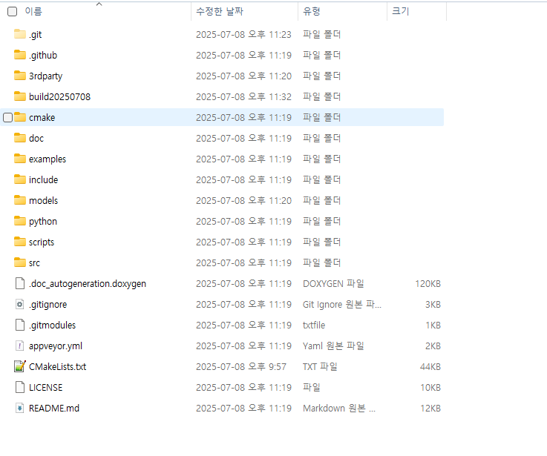Select the examples folder name

point(48,159)
